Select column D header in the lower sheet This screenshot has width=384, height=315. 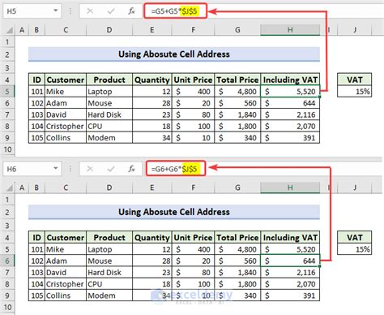point(109,188)
